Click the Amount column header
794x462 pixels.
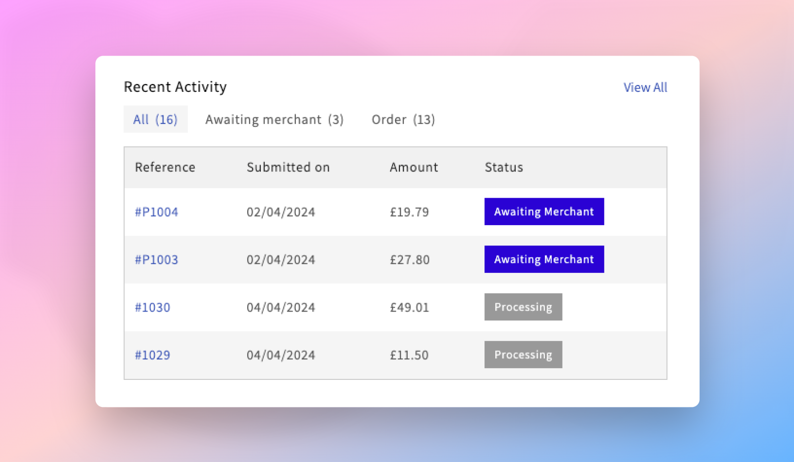coord(414,168)
